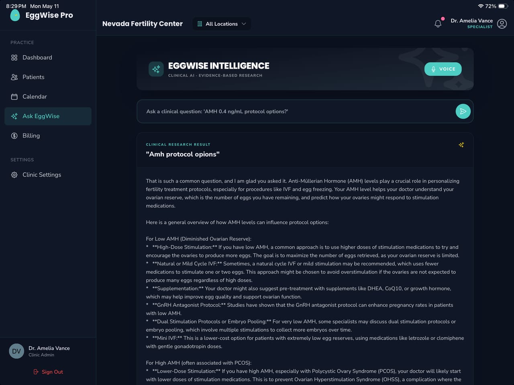This screenshot has height=385, width=514.
Task: Click the DV avatar in sidebar footer
Action: [16, 351]
